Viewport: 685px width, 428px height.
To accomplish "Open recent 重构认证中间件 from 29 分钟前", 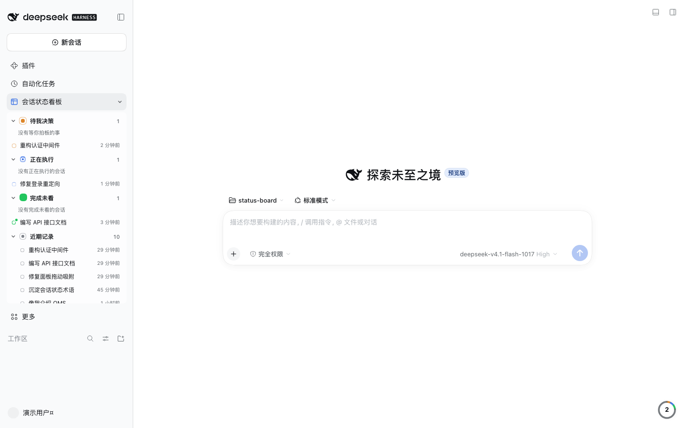I will [69, 250].
